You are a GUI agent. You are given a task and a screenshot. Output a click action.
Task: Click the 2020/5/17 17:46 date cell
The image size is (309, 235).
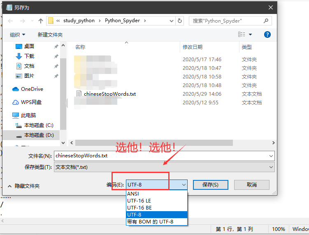202,60
